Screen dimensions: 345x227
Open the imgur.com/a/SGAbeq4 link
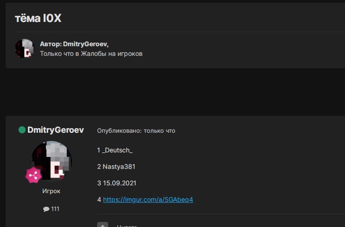tap(148, 200)
